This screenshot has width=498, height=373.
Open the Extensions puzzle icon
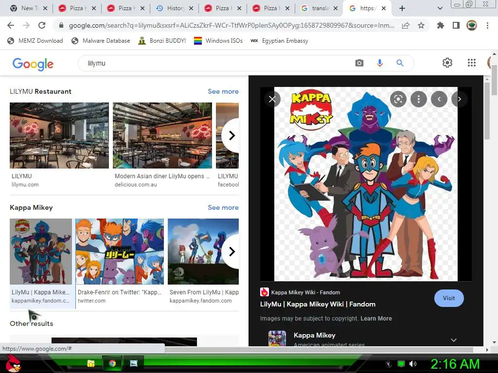pos(441,25)
